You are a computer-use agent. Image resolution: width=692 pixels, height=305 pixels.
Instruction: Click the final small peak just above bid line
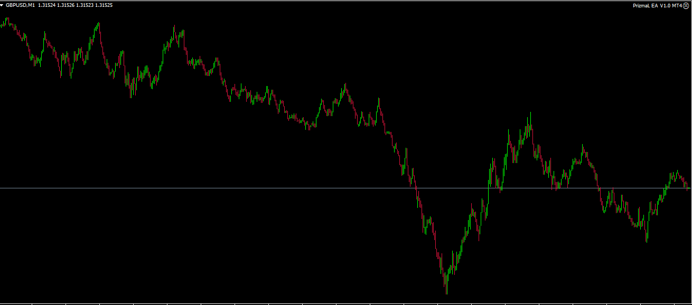pyautogui.click(x=676, y=173)
